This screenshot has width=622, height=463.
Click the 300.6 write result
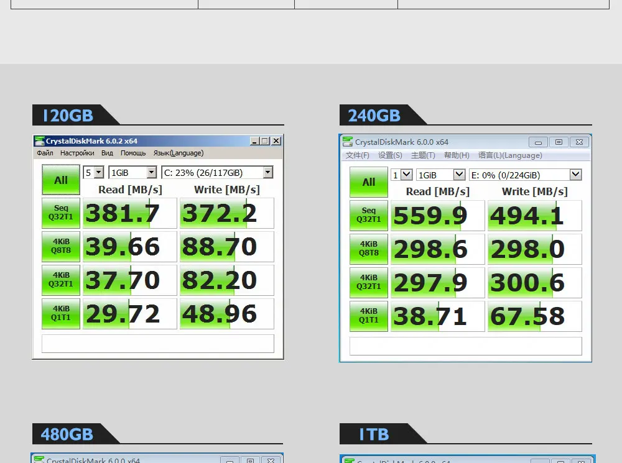[535, 283]
